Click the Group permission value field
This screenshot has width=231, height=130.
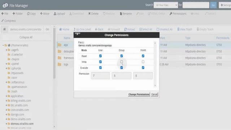click(122, 76)
